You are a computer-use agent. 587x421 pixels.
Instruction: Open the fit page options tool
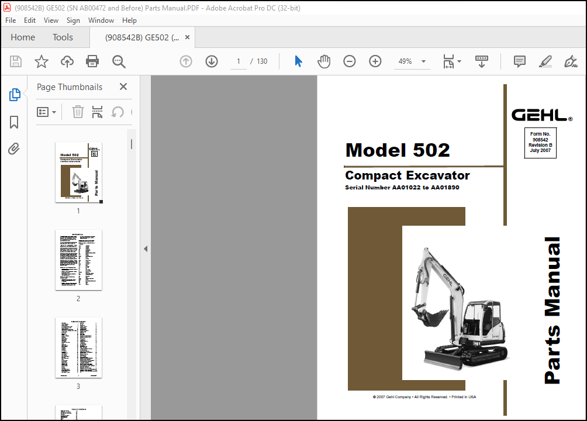tap(448, 61)
